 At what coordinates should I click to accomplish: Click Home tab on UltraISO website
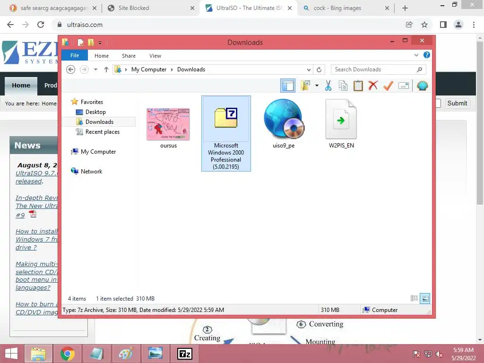tap(21, 85)
